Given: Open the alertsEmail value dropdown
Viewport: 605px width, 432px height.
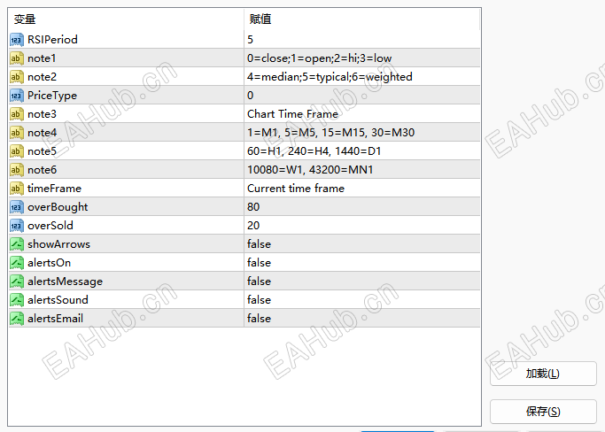Looking at the screenshot, I should coord(362,318).
